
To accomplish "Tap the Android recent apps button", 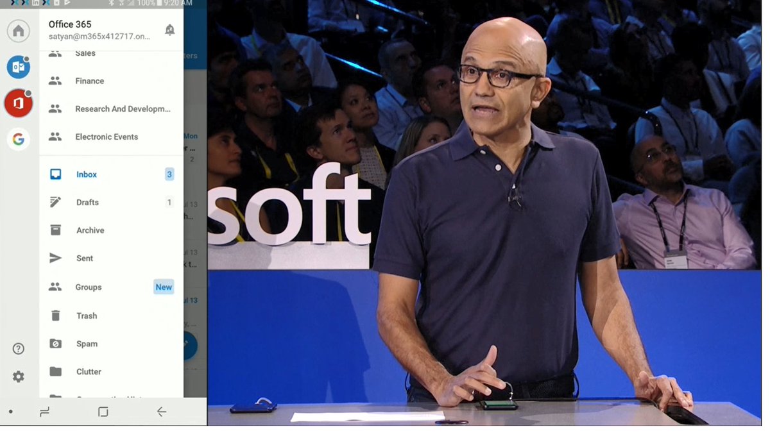I will click(44, 412).
